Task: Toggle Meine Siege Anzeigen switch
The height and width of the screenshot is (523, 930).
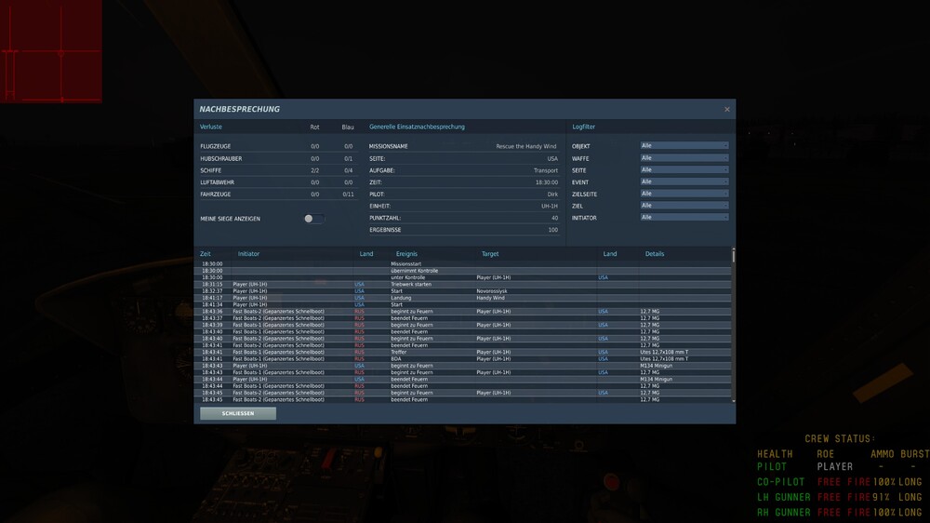Action: (313, 219)
